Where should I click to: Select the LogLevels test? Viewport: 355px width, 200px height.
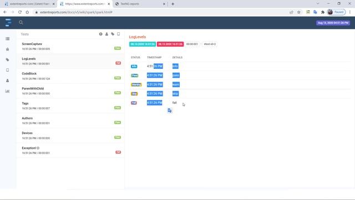click(70, 61)
